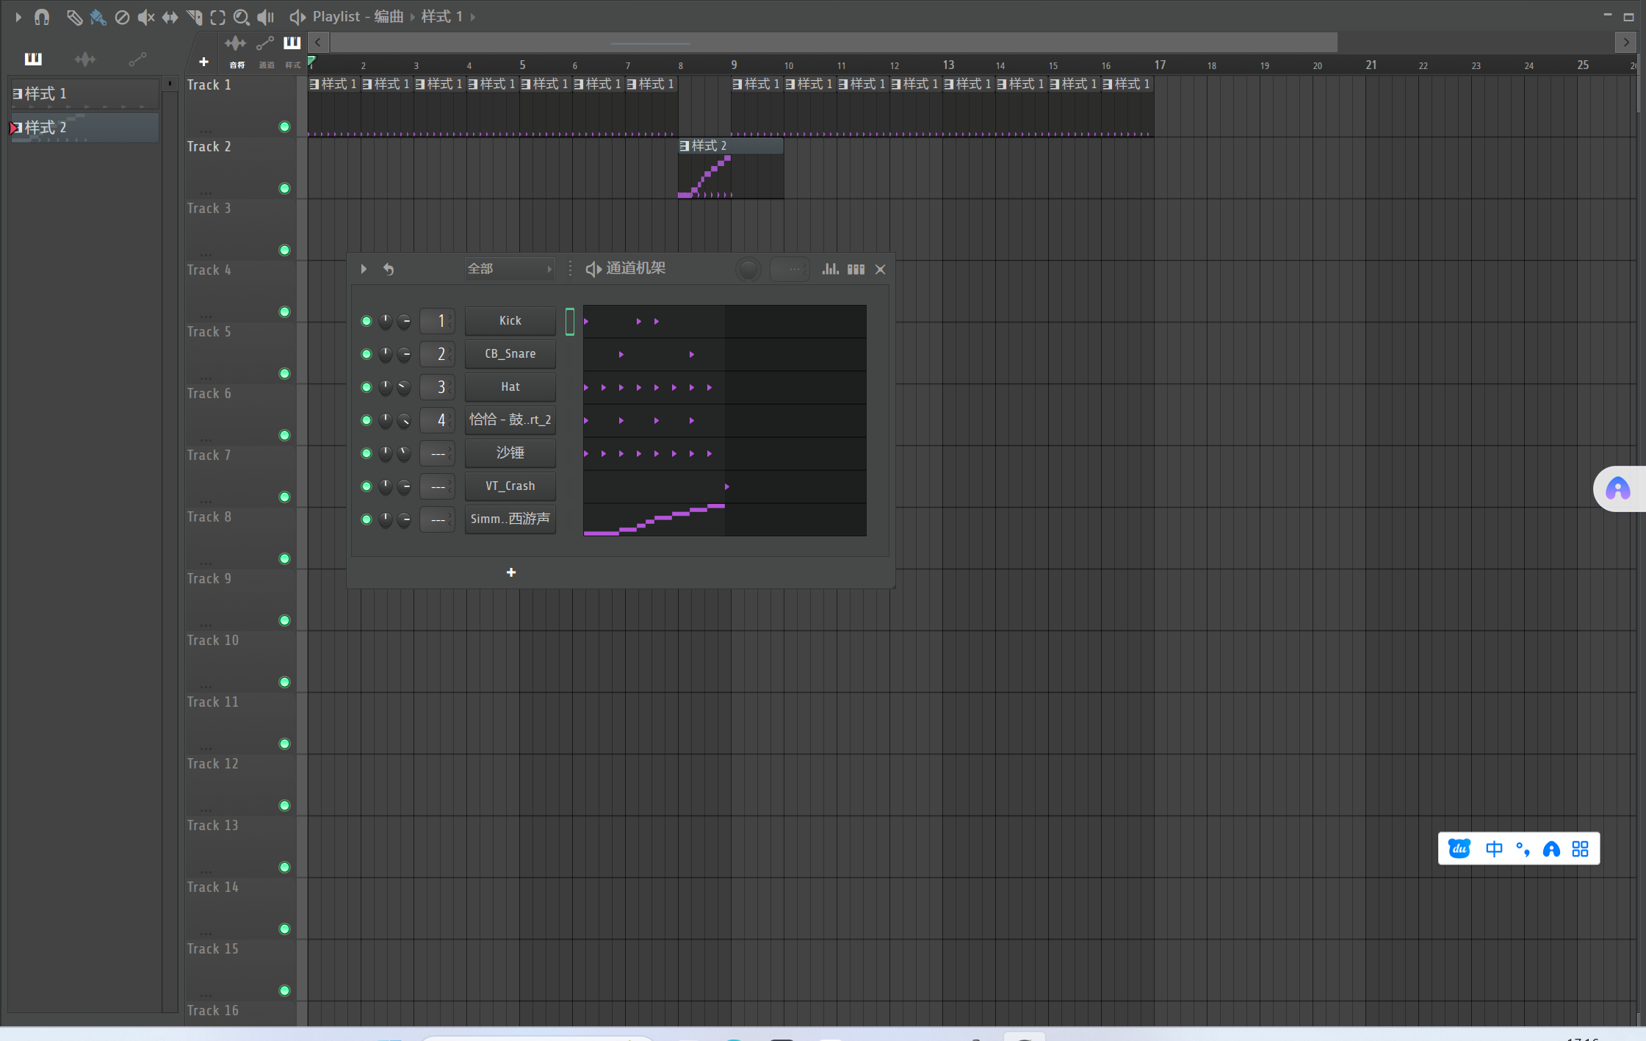
Task: Toggle the magnet snap tool
Action: tap(42, 16)
